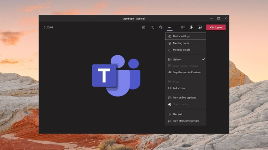Open the meeting chat icon

point(152,27)
